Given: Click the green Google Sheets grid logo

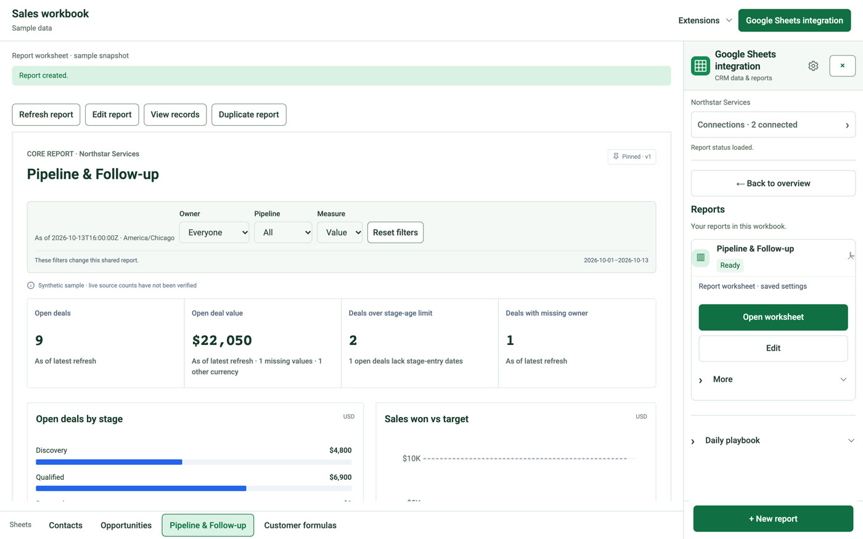Looking at the screenshot, I should pyautogui.click(x=701, y=66).
